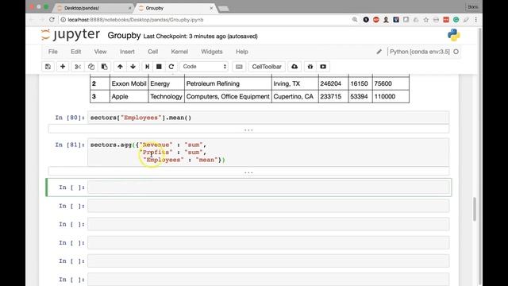Restart the kernel icon
The width and height of the screenshot is (508, 286).
[x=171, y=67]
